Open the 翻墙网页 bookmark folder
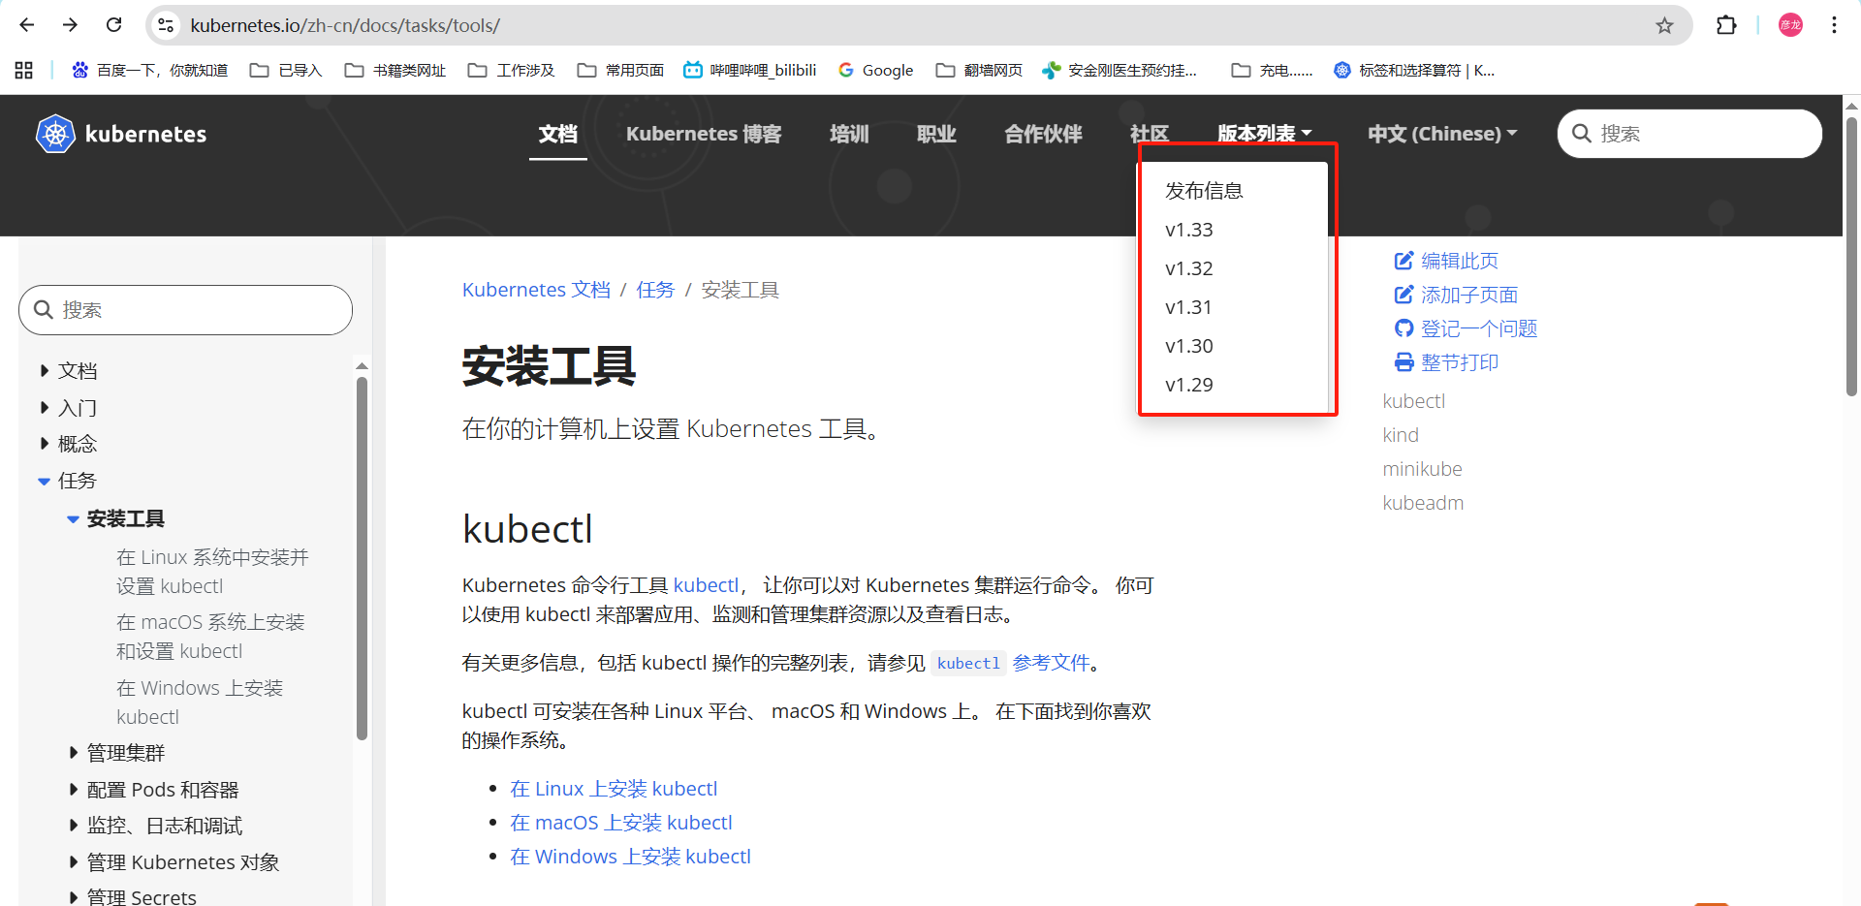The image size is (1861, 906). (979, 70)
